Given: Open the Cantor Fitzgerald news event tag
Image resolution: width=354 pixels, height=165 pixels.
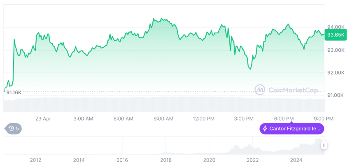Looking at the screenshot, I should (x=292, y=129).
